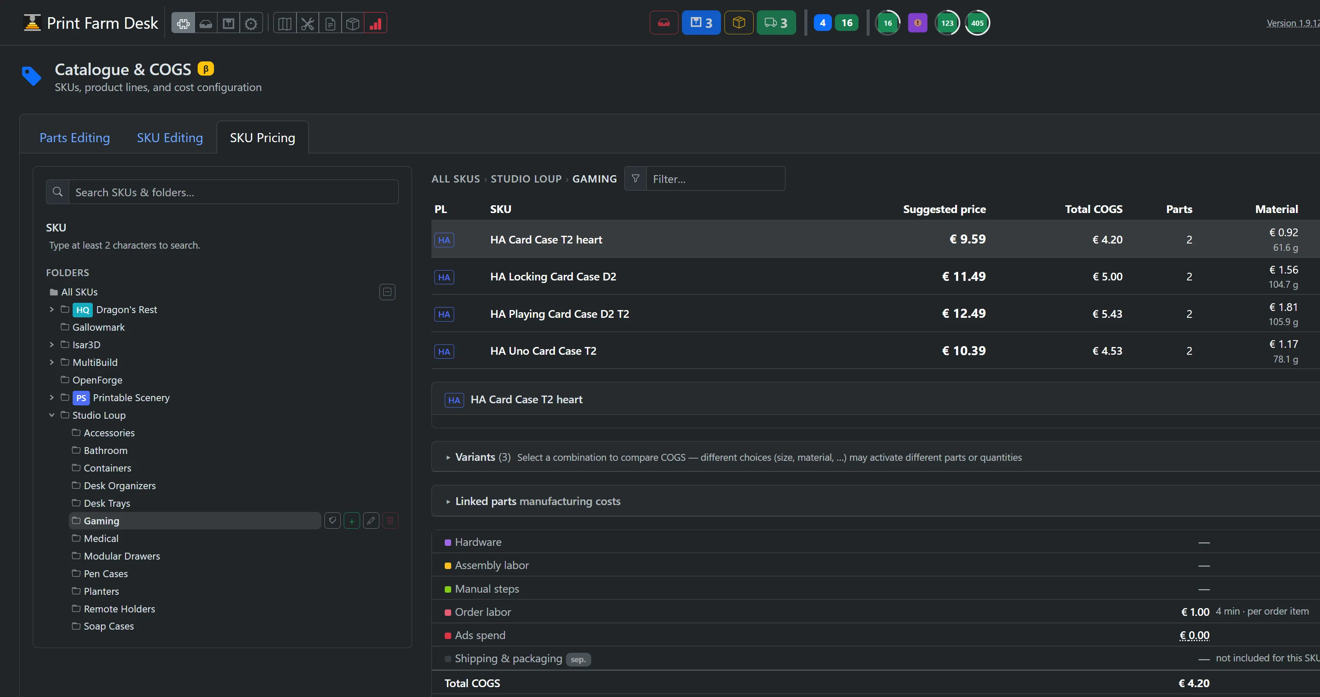This screenshot has height=697, width=1320.
Task: Click the gray print-bed toolbar icon
Action: click(x=229, y=23)
